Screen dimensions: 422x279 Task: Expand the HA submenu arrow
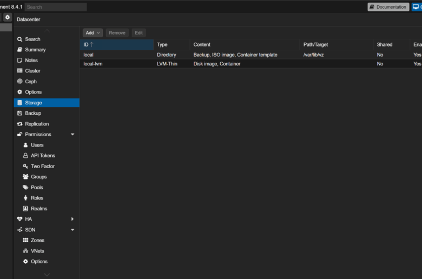click(72, 219)
